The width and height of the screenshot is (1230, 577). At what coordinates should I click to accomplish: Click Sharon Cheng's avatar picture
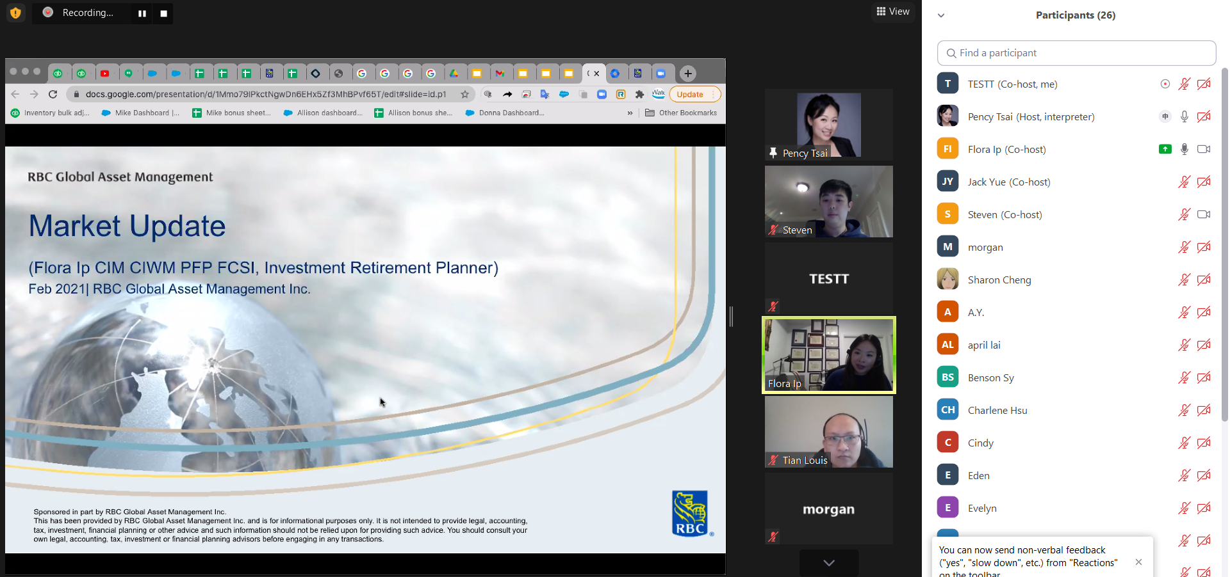point(948,280)
